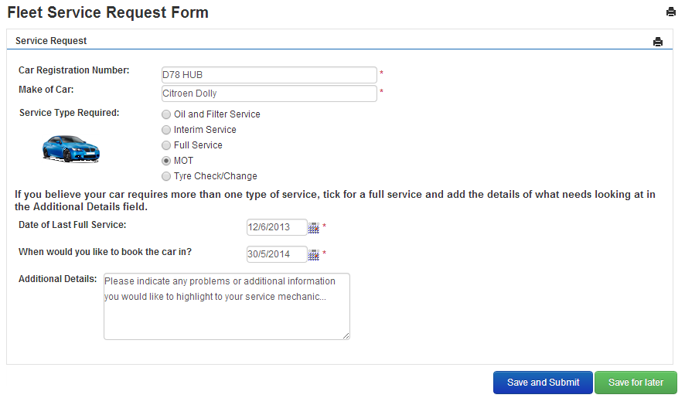Click the Additional Details textarea resize handle
Image resolution: width=685 pixels, height=398 pixels.
pyautogui.click(x=346, y=335)
